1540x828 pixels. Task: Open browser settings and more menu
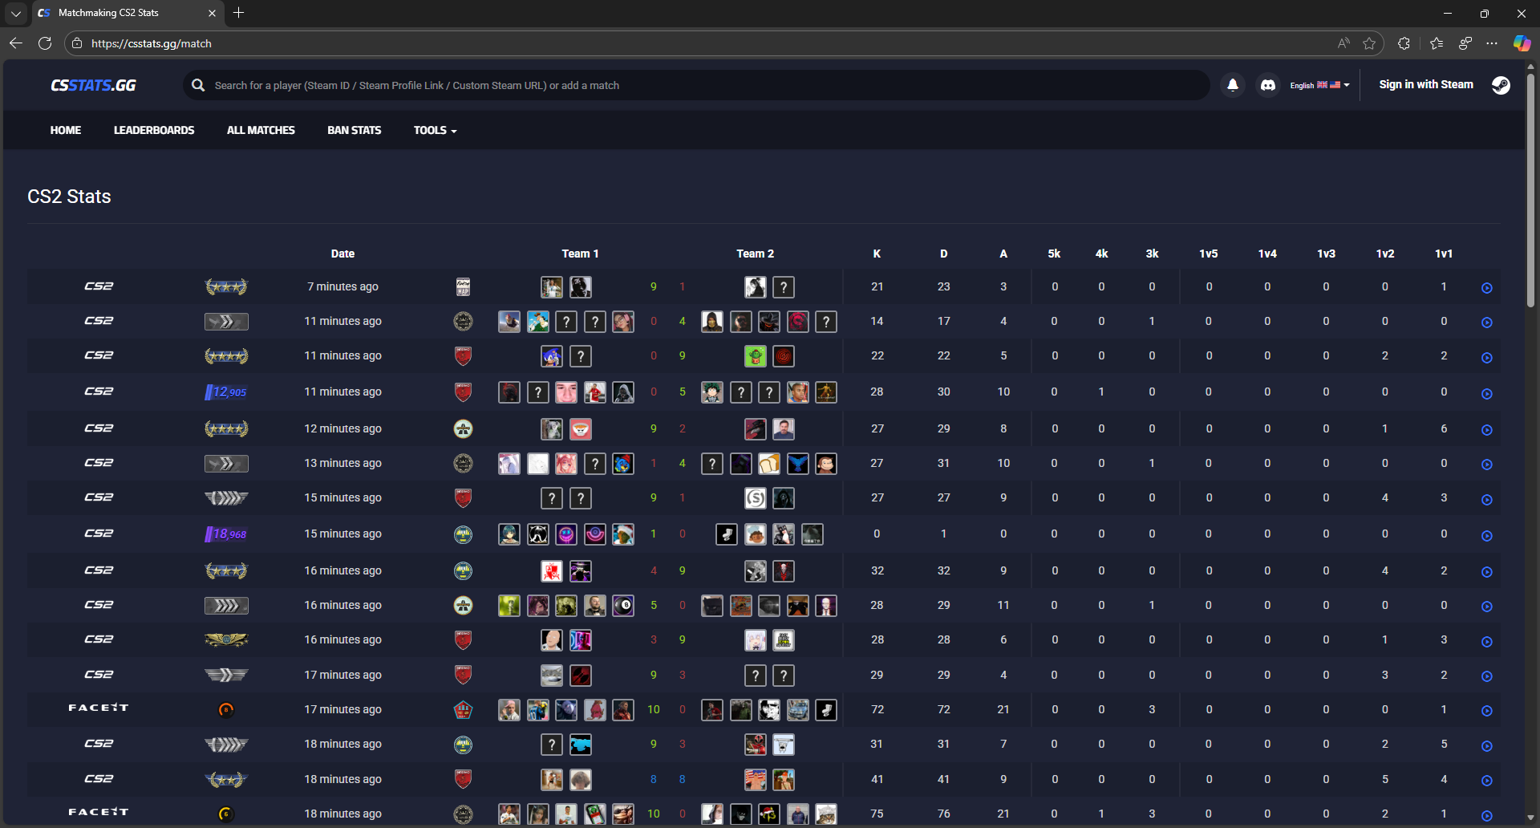tap(1492, 43)
